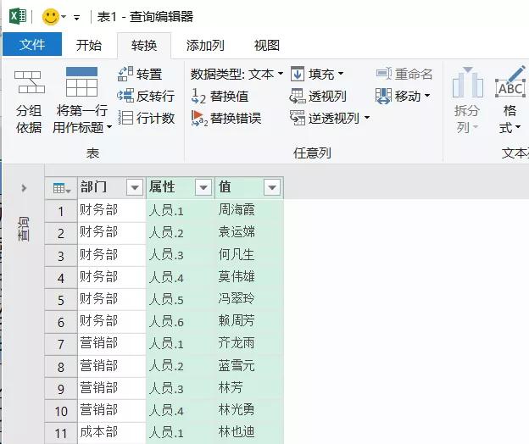Switch to the 开始 tab

pyautogui.click(x=89, y=45)
